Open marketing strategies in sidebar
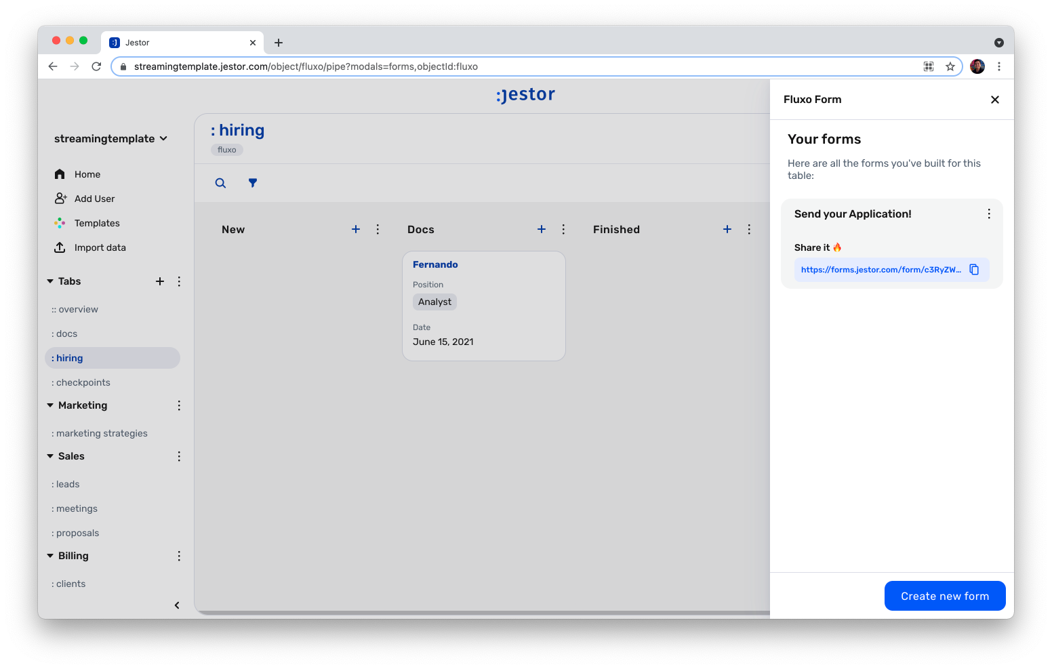This screenshot has height=669, width=1052. click(113, 433)
